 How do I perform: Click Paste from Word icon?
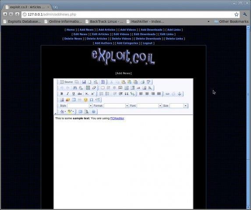click(135, 82)
